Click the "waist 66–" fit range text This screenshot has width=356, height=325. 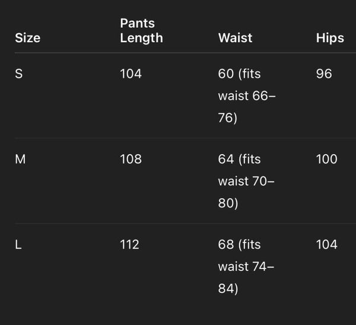click(247, 96)
